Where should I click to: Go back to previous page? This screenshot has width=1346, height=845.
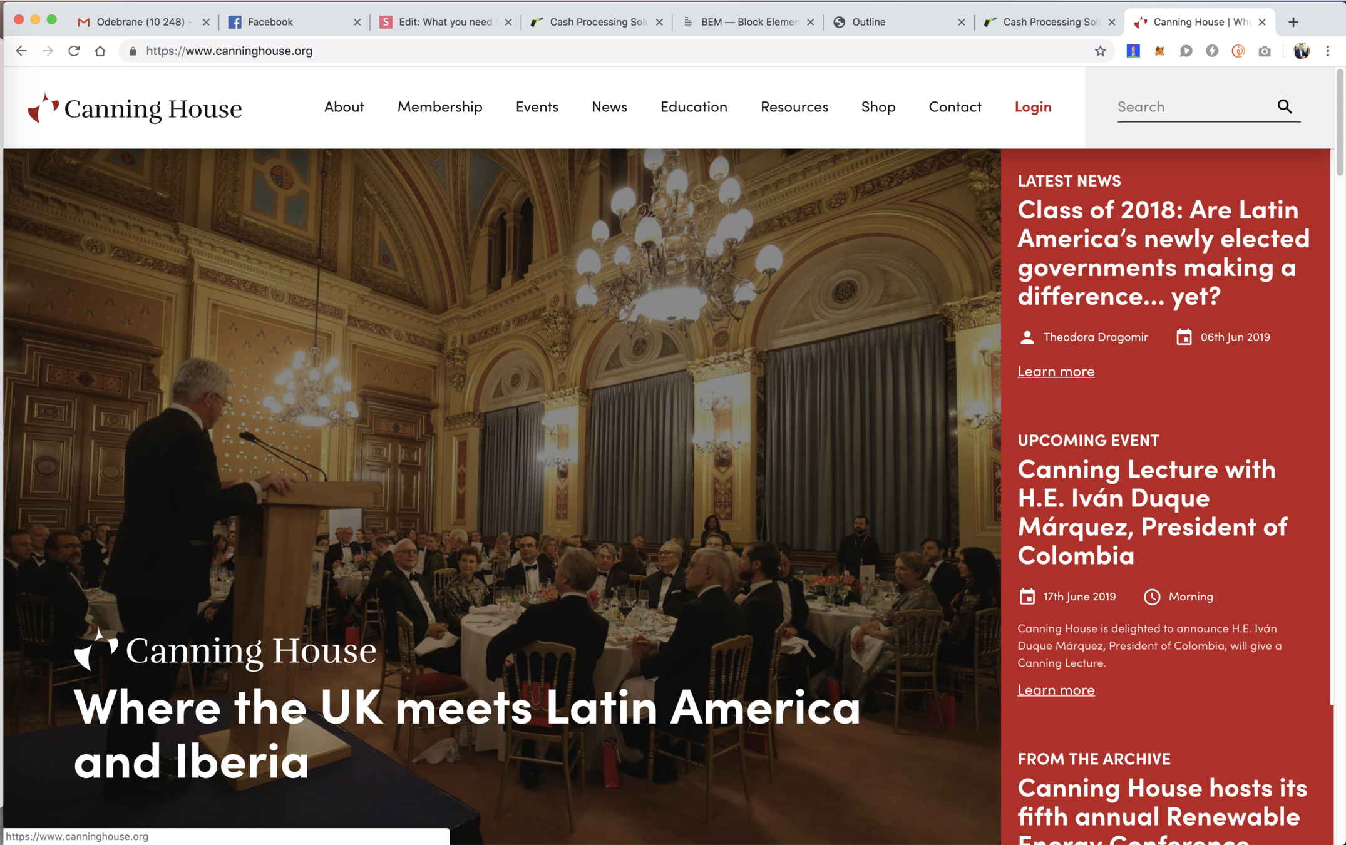pyautogui.click(x=21, y=51)
